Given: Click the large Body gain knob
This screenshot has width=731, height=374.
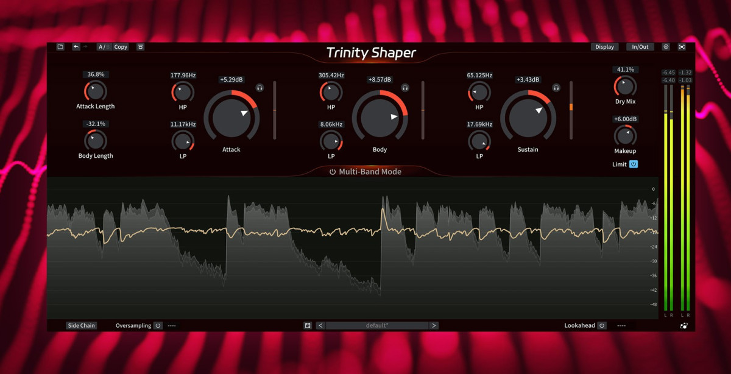Looking at the screenshot, I should [380, 117].
